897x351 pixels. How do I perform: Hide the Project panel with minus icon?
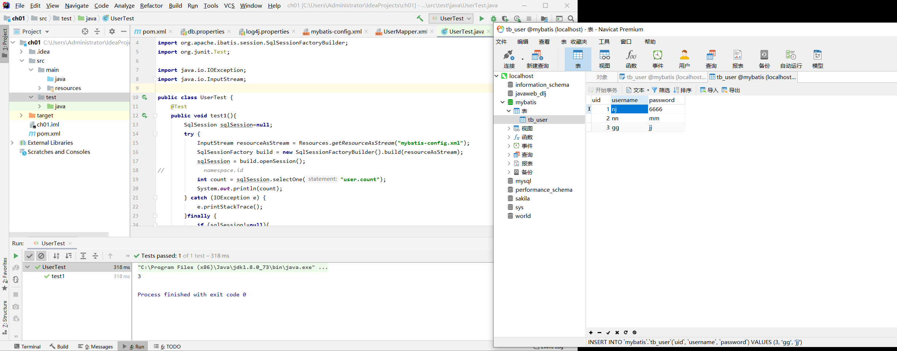123,31
